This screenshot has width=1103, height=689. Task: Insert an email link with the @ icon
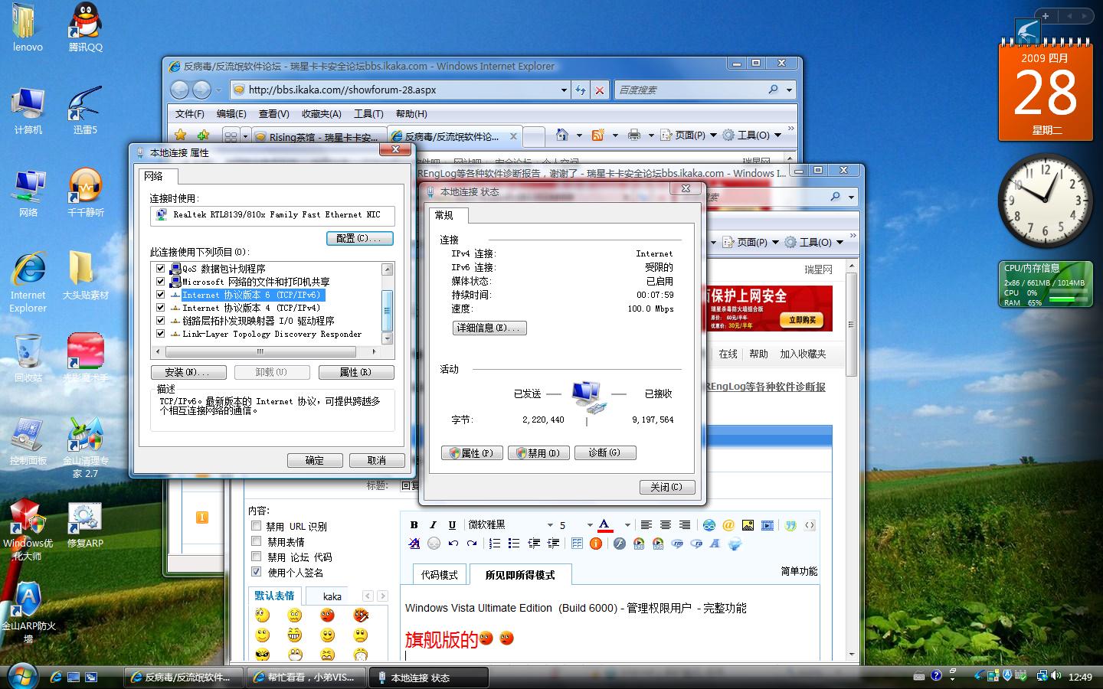coord(728,525)
